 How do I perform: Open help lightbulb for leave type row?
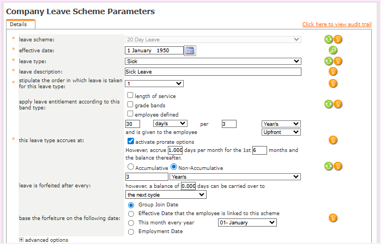point(338,61)
